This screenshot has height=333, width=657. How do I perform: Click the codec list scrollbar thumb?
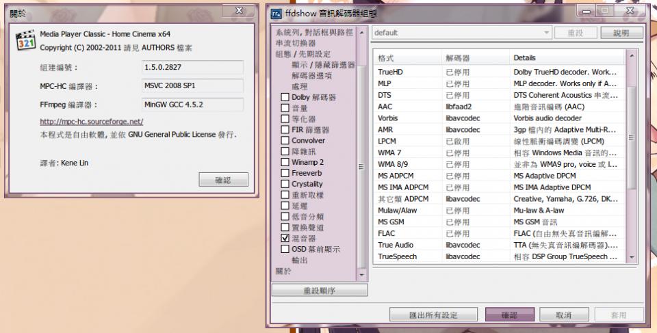[632, 138]
